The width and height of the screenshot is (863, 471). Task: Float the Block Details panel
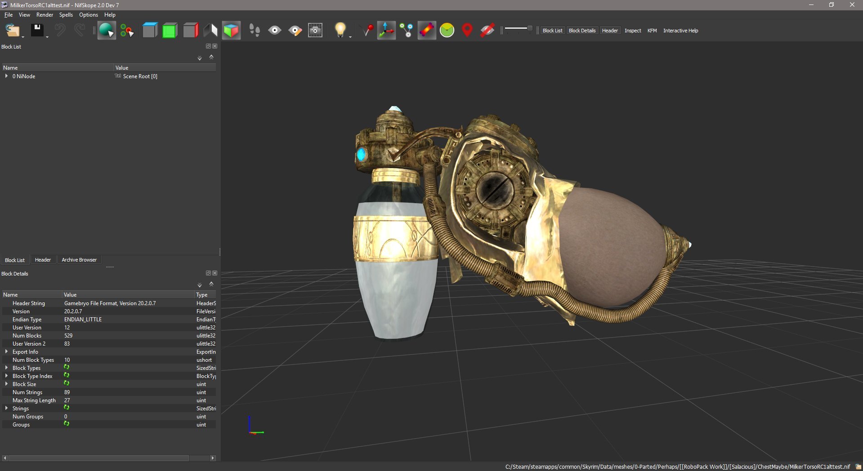coord(208,273)
